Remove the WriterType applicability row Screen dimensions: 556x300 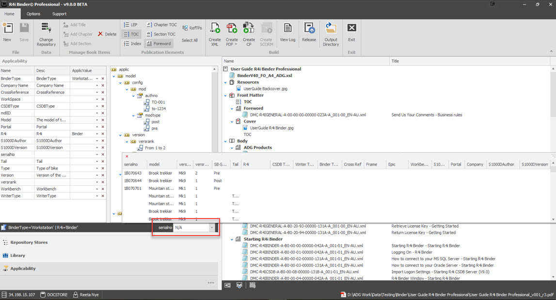103,196
